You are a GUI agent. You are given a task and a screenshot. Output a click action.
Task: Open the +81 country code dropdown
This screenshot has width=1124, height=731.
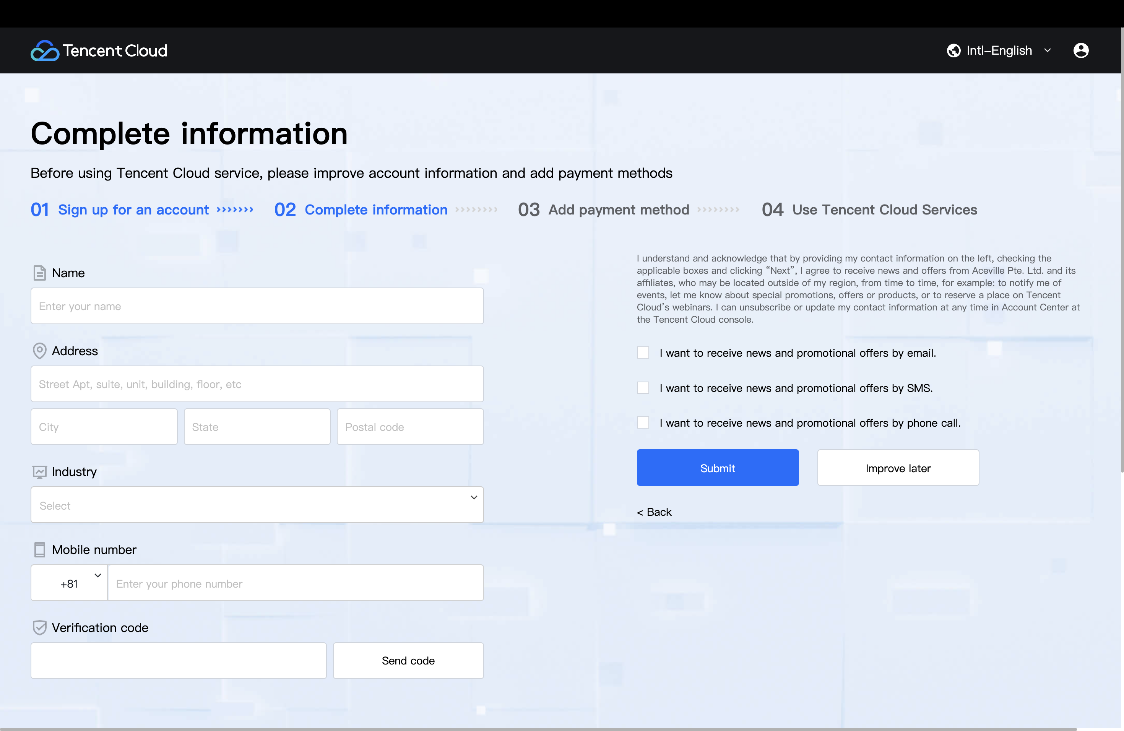point(70,583)
